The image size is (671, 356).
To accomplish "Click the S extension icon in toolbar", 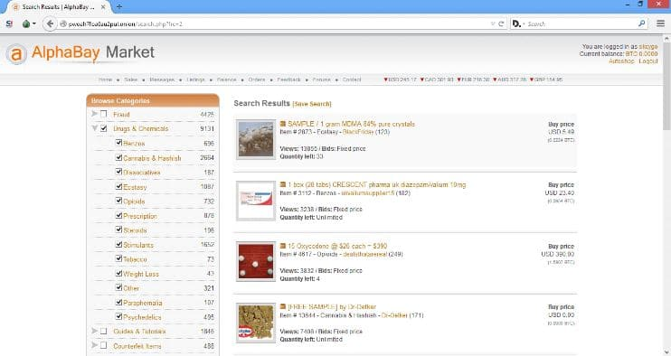I will (x=9, y=23).
